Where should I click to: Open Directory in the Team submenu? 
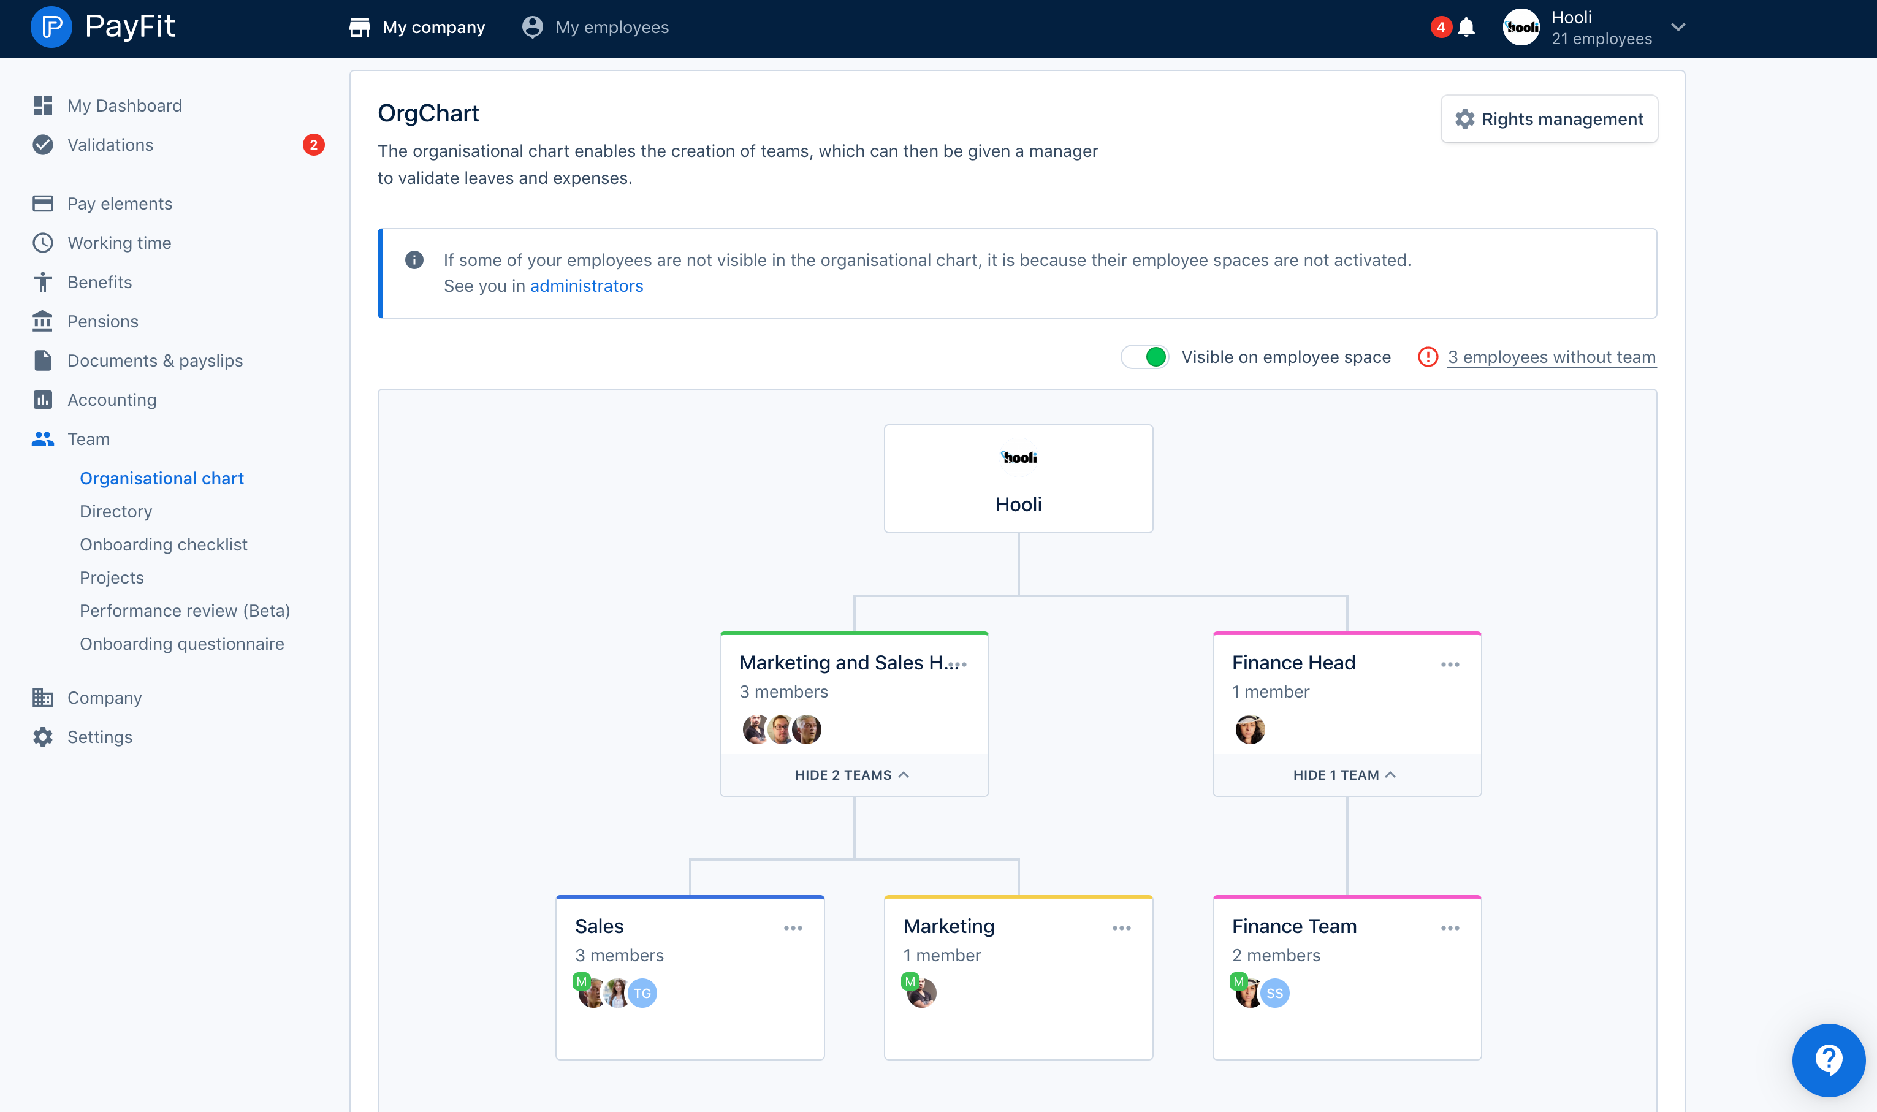(x=116, y=511)
